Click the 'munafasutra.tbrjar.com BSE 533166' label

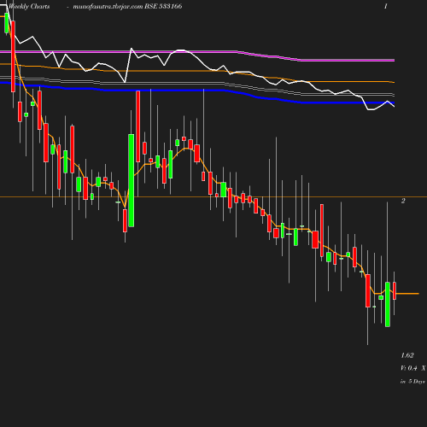click(x=127, y=6)
